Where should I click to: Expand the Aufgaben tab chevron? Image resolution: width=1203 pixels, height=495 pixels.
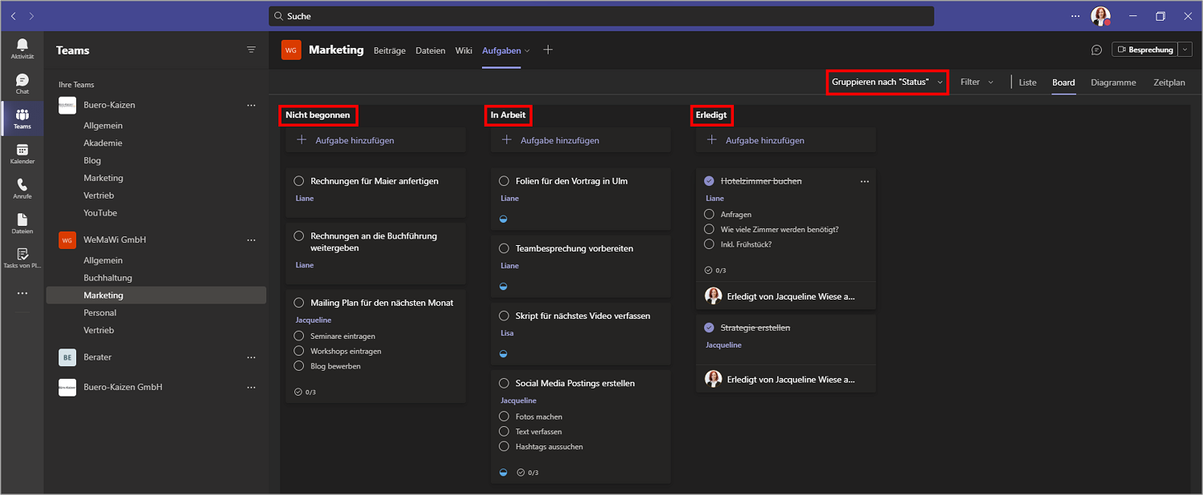click(x=527, y=50)
